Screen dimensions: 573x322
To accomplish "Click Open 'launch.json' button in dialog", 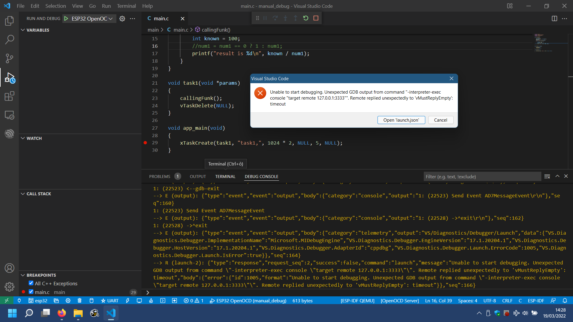I will 401,120.
